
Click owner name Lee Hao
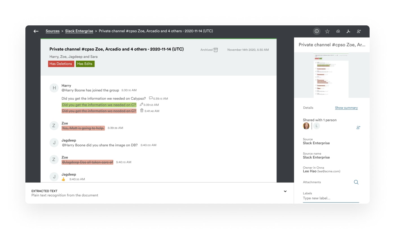310,171
